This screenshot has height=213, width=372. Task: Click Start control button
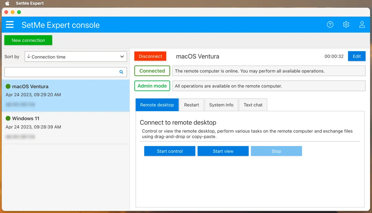[170, 151]
